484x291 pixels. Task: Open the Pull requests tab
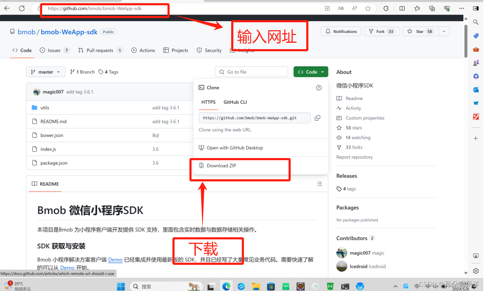coord(100,50)
